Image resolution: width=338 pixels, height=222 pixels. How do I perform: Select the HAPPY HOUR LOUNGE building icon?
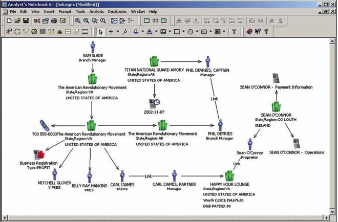click(230, 175)
